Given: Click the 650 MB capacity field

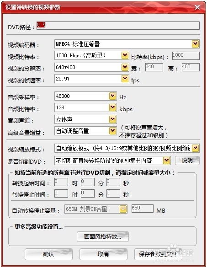Looking at the screenshot, I should 143,209.
